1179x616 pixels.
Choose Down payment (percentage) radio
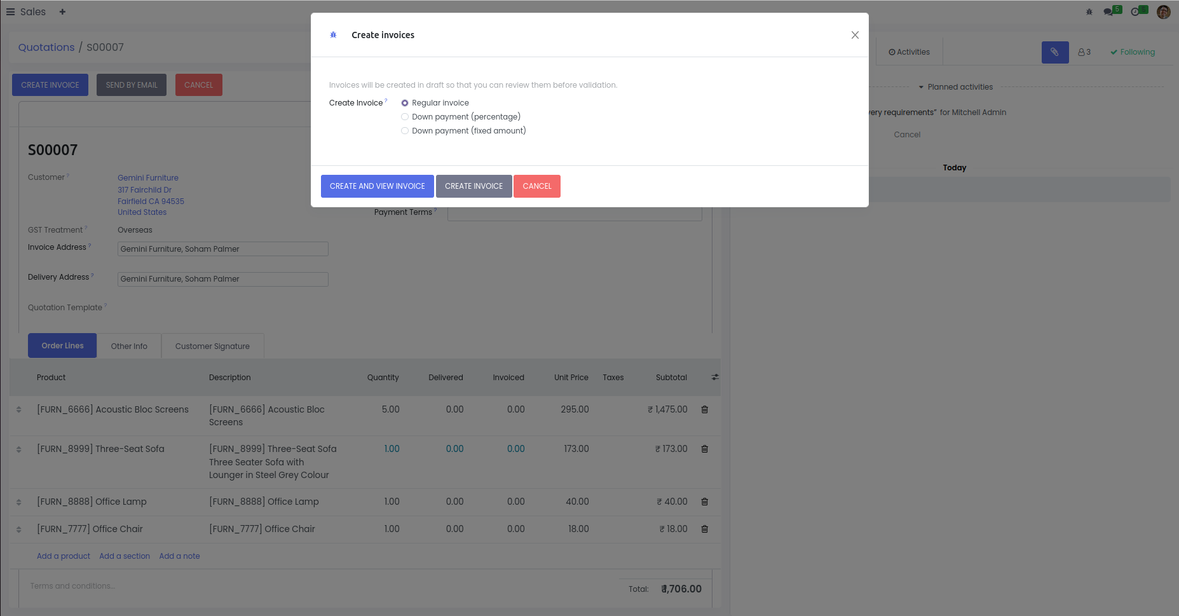405,117
